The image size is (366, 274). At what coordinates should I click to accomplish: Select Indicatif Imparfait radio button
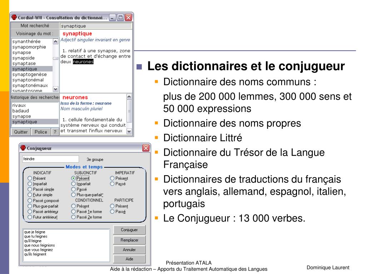(x=30, y=184)
